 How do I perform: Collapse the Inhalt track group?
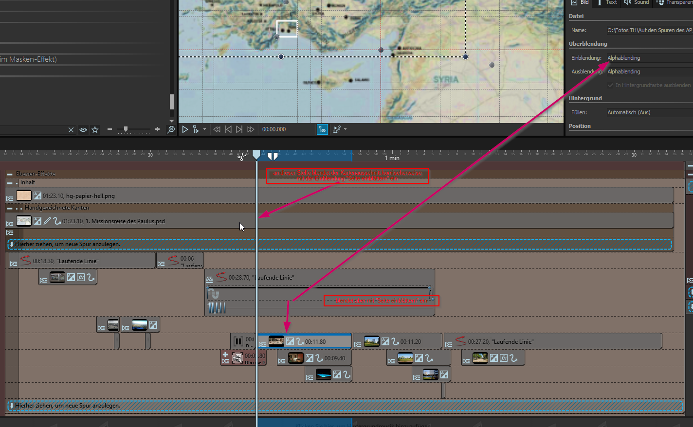[x=10, y=183]
